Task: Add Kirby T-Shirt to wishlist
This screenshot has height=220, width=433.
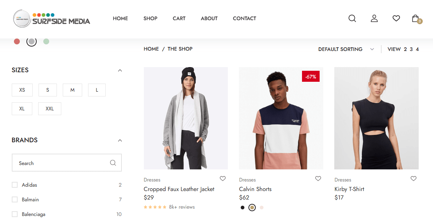Action: (413, 179)
